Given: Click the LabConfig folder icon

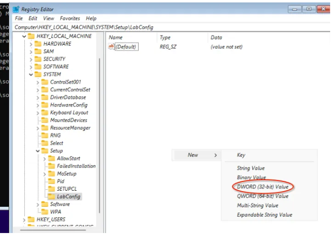Looking at the screenshot, I should click(x=53, y=197).
